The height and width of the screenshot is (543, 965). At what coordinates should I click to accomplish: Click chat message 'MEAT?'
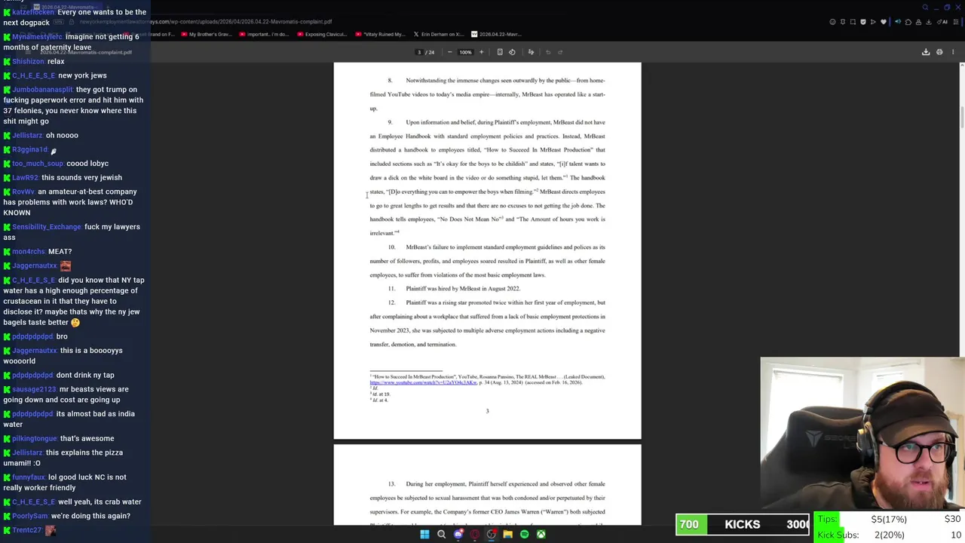point(60,252)
